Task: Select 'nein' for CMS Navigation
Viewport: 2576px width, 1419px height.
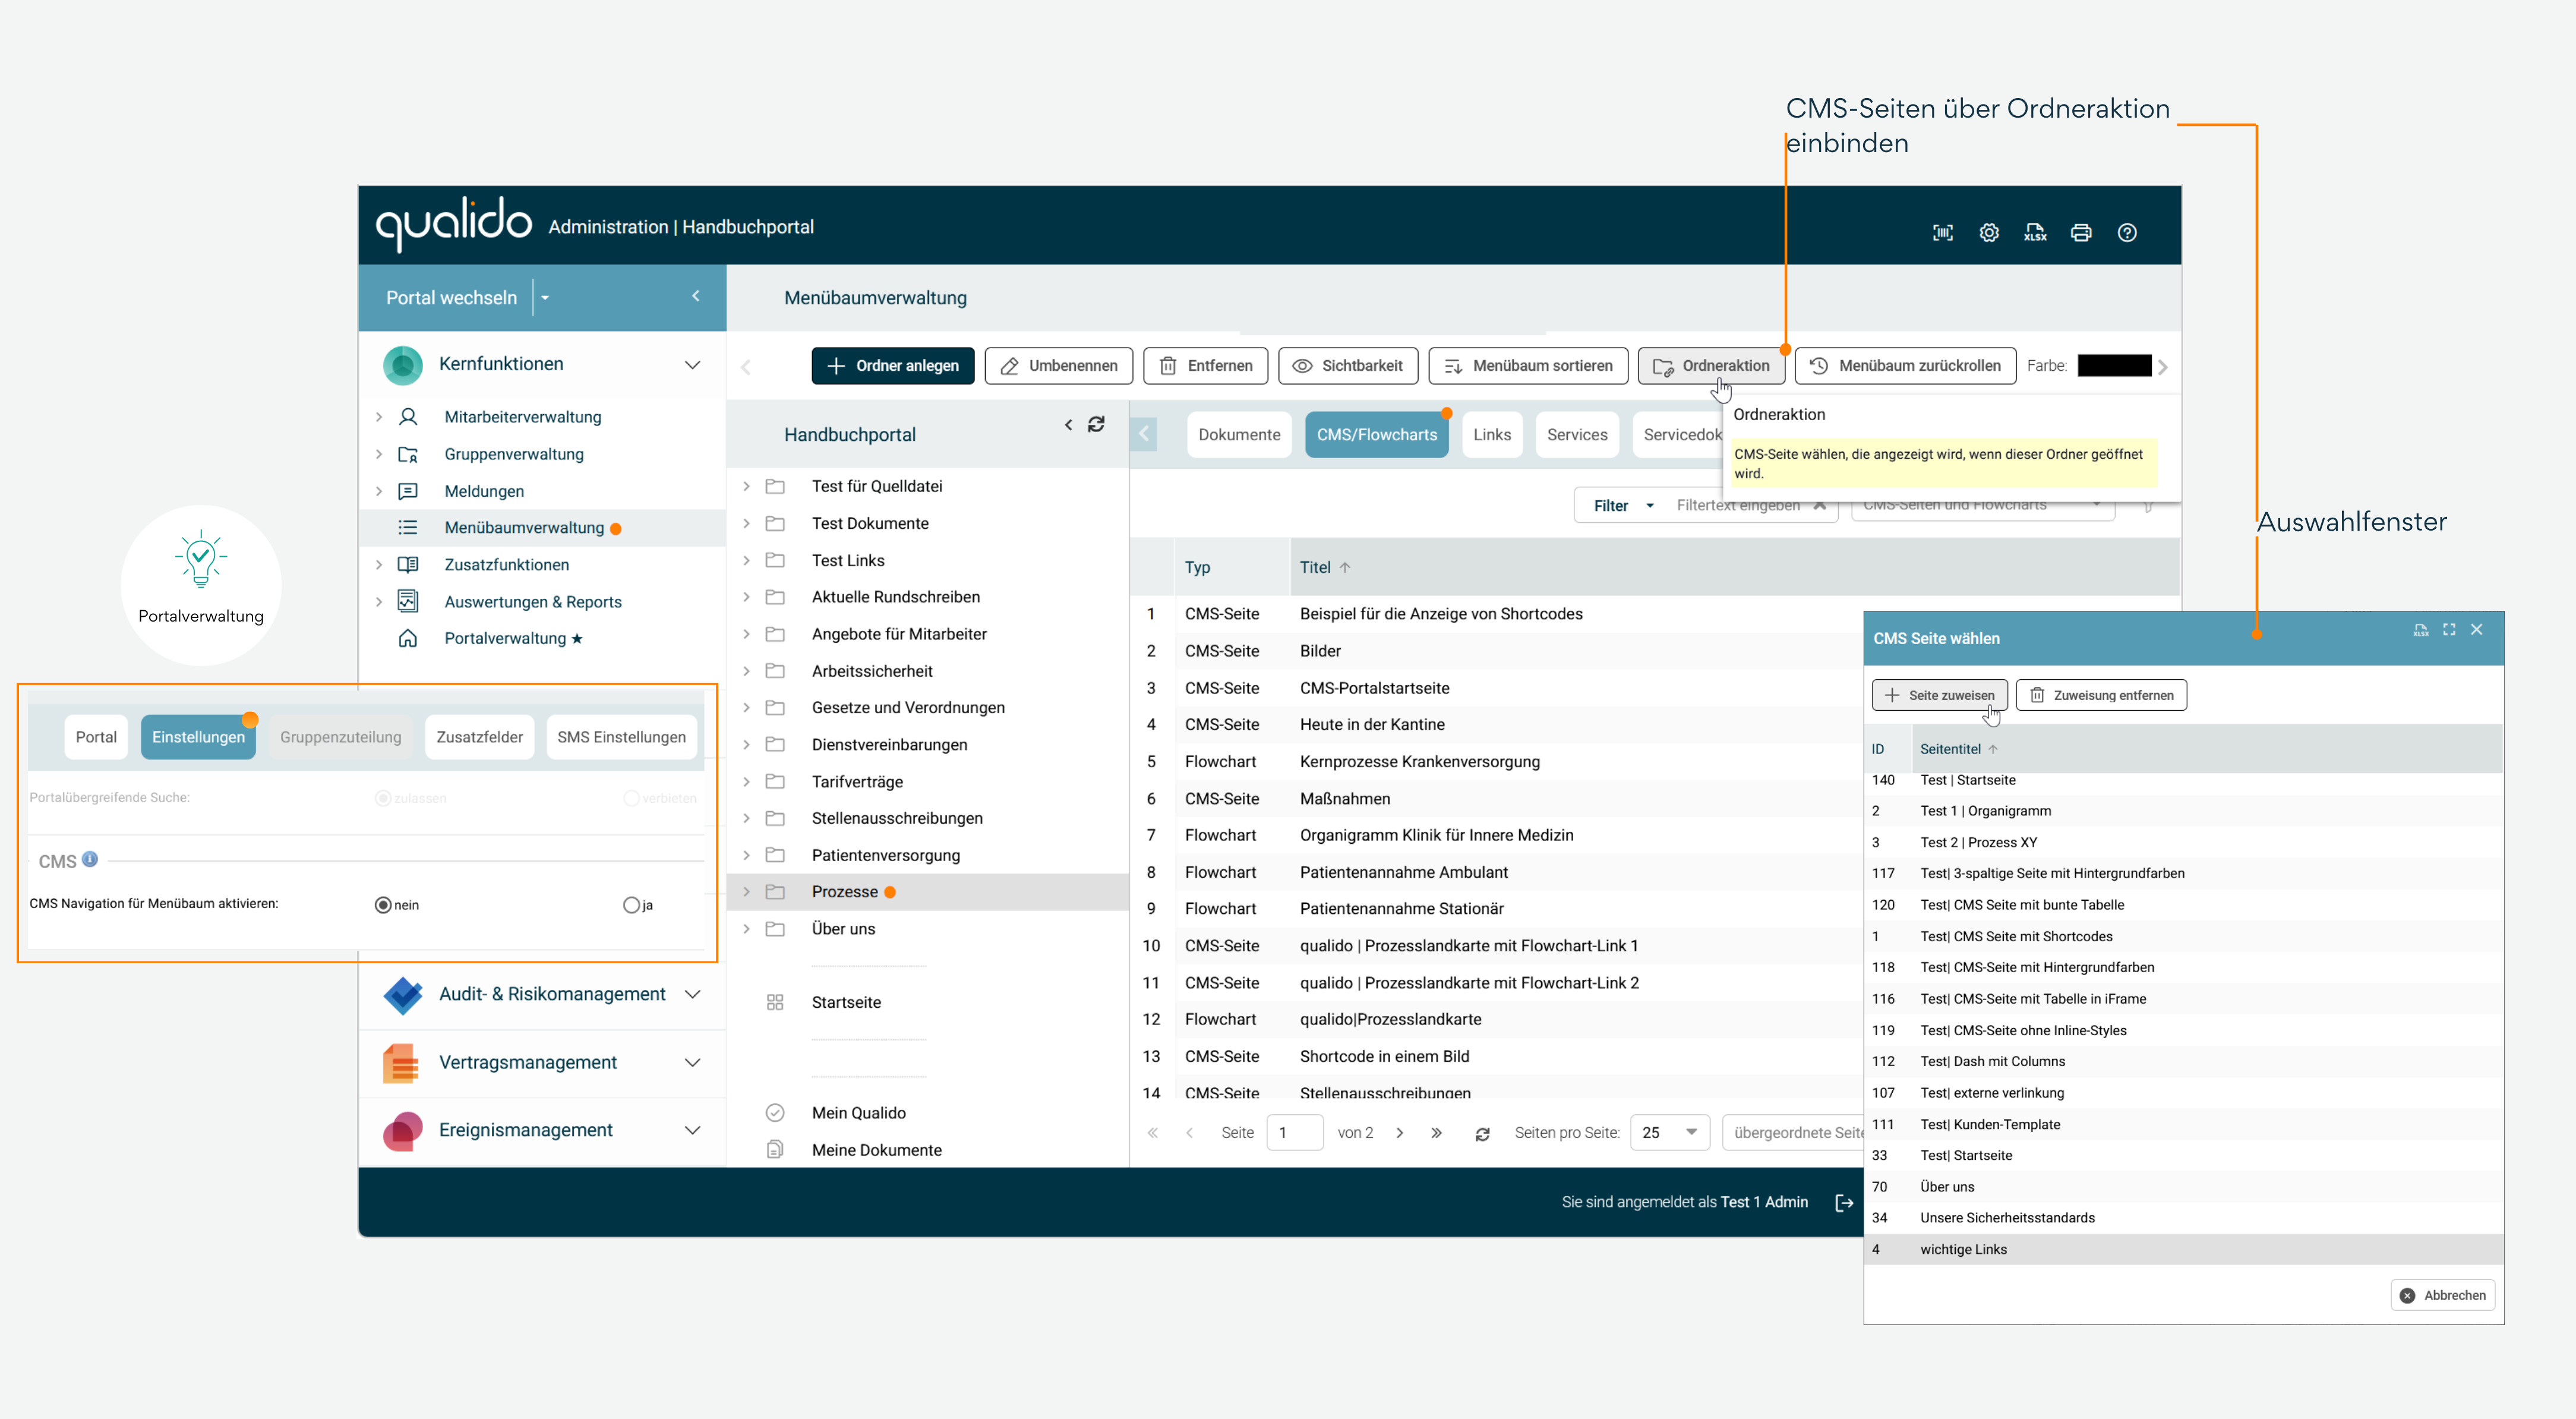Action: pos(383,905)
